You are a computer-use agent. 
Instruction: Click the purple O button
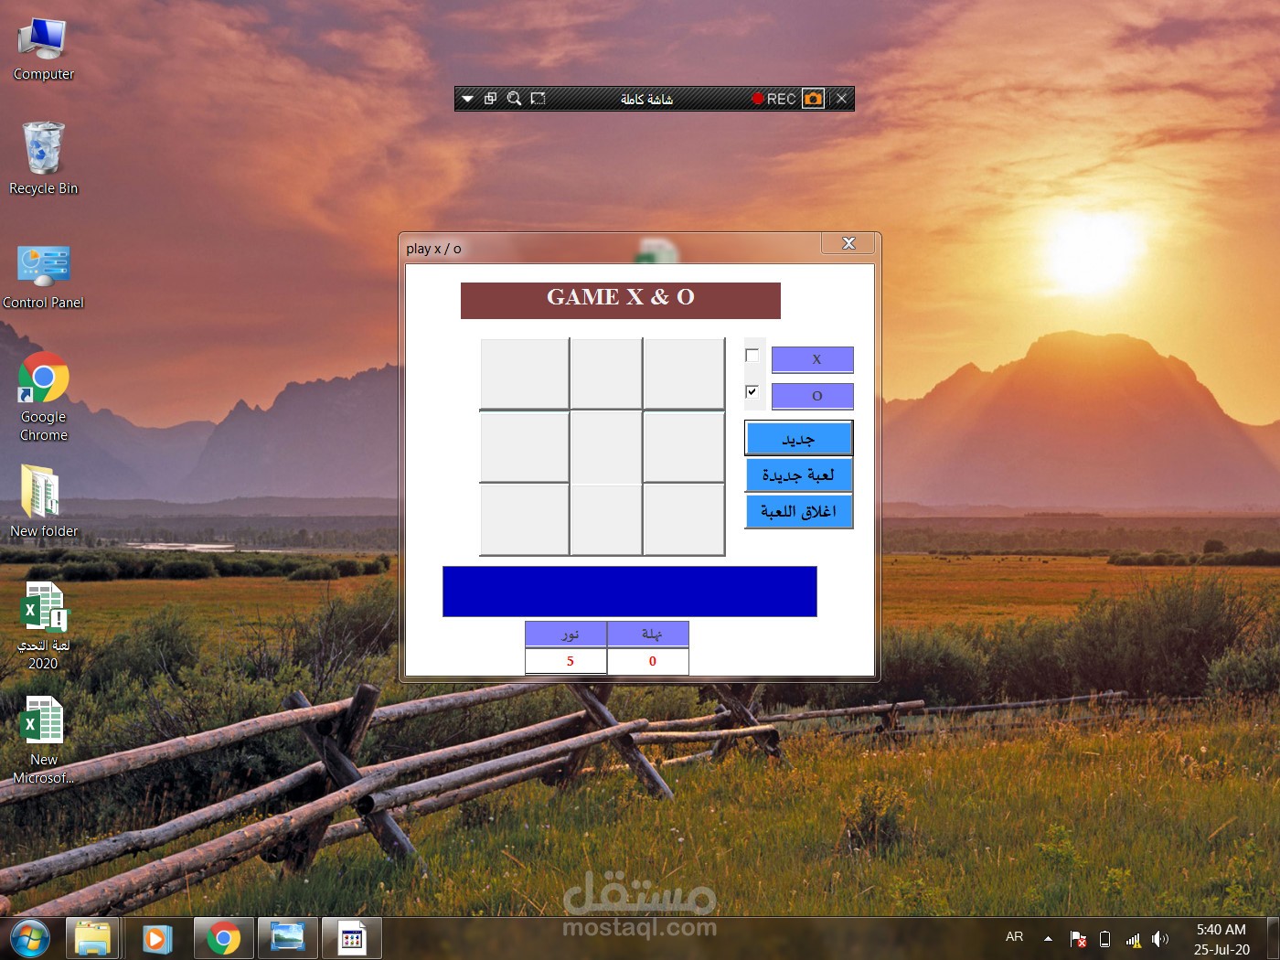(x=813, y=396)
